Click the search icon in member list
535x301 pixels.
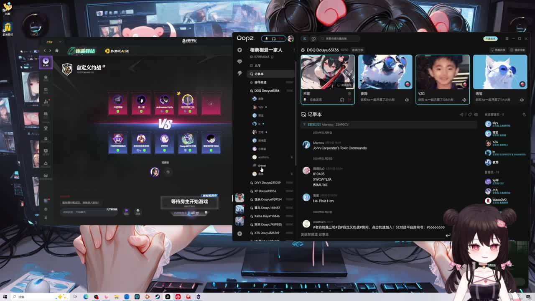tap(524, 115)
